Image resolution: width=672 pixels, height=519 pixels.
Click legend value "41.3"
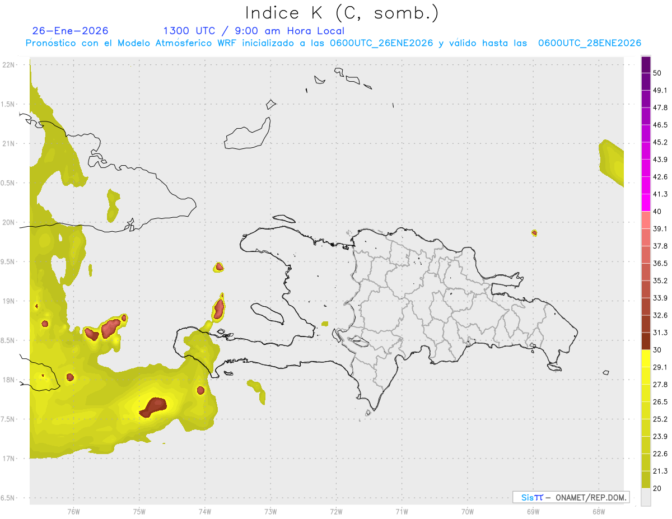[x=660, y=194]
